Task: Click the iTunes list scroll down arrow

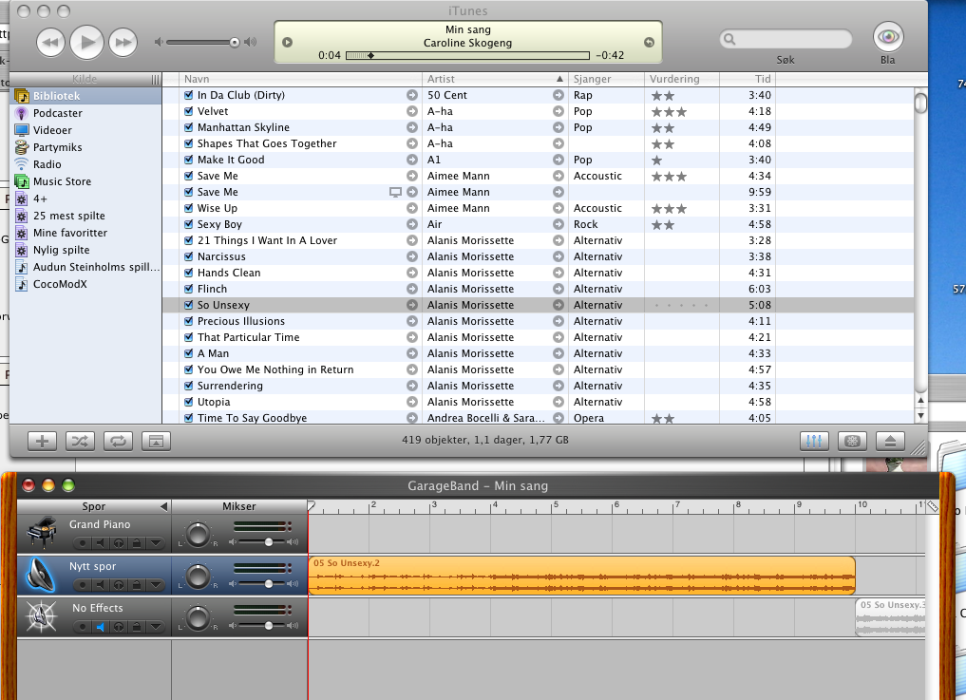Action: pyautogui.click(x=920, y=416)
